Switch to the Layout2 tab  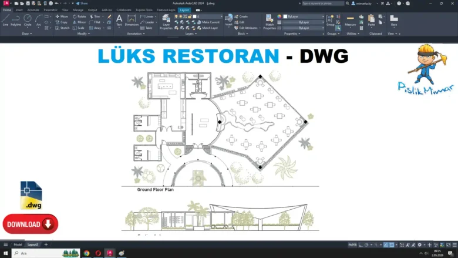(x=33, y=245)
